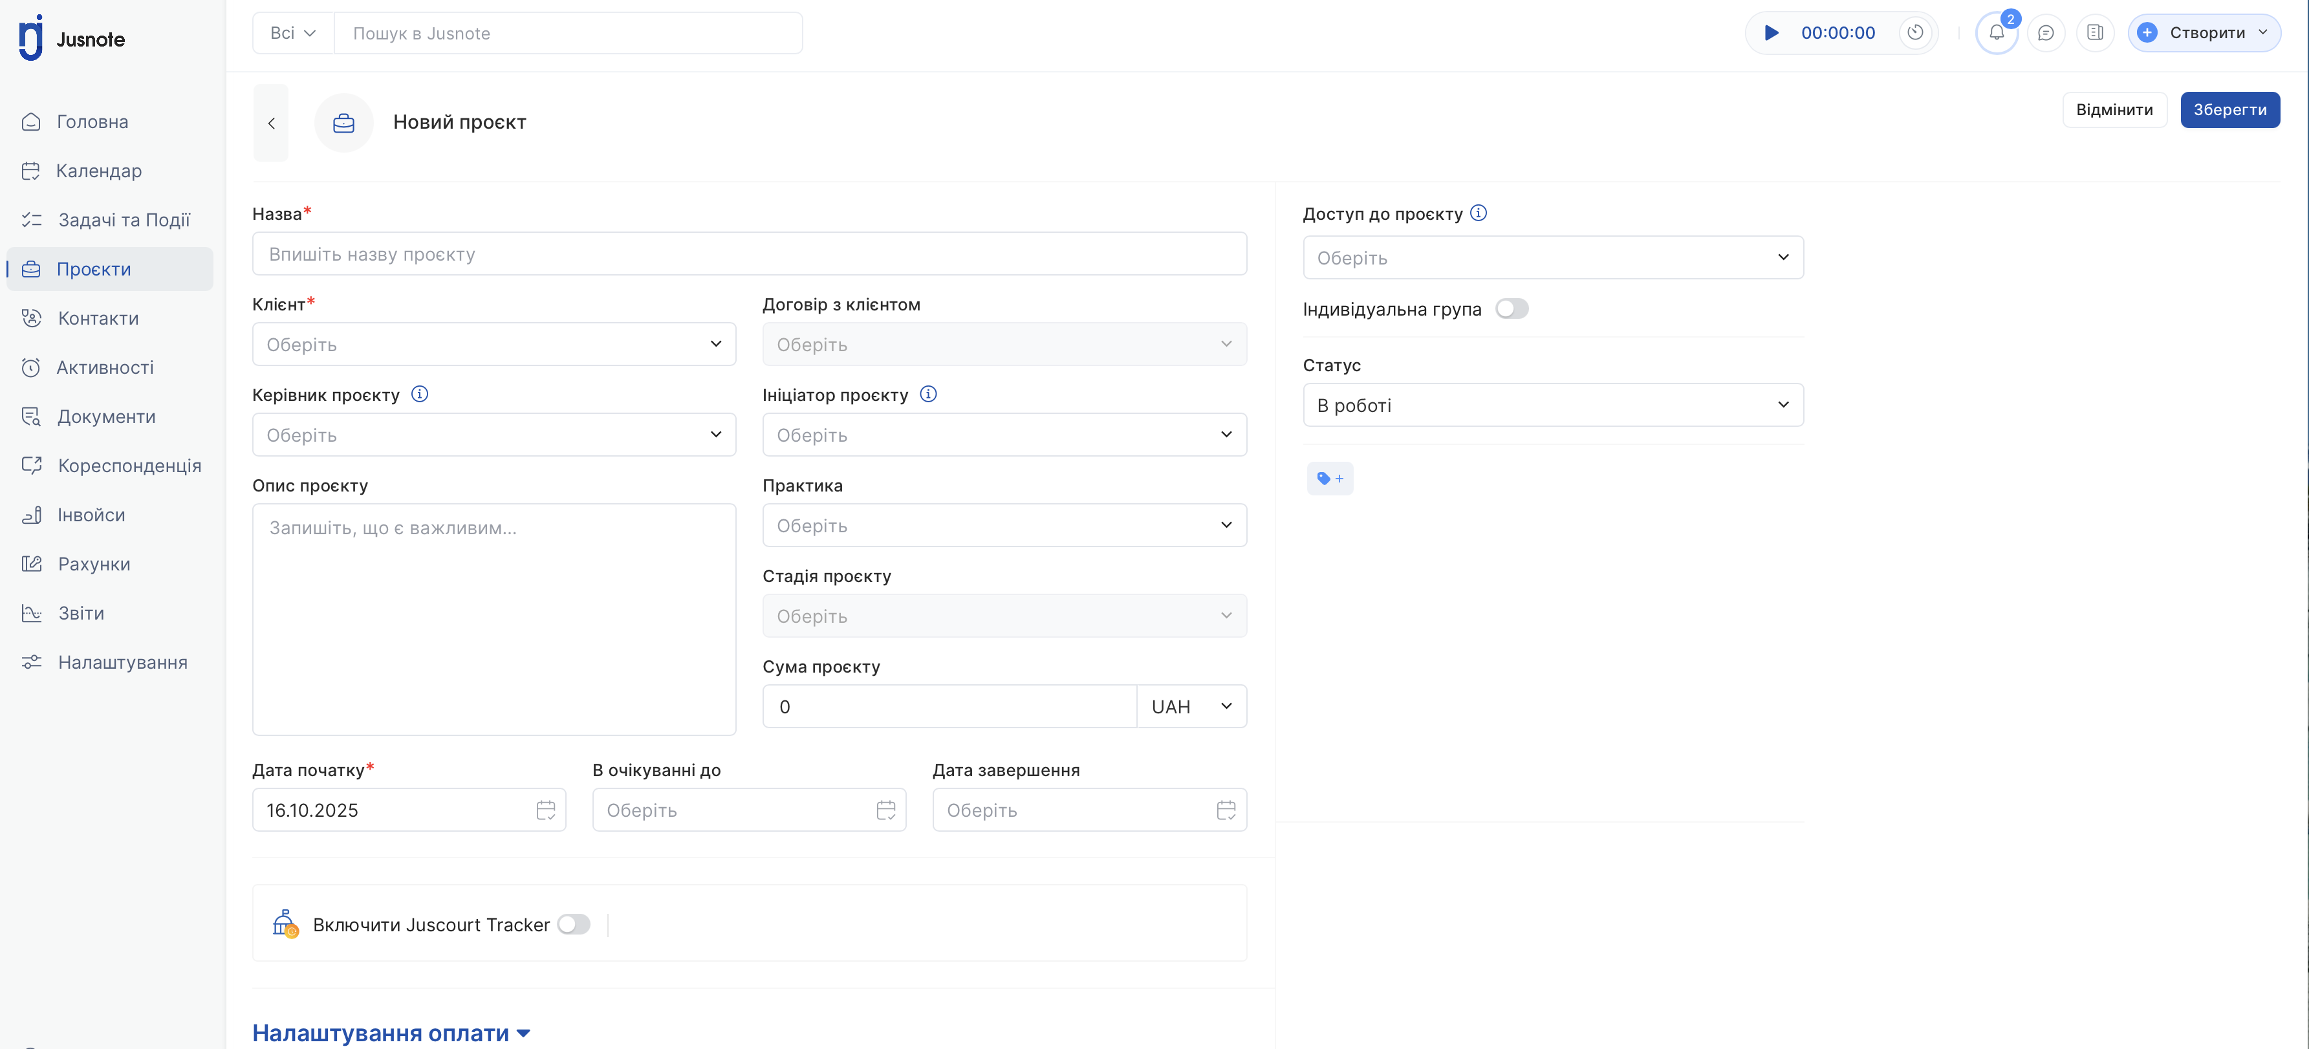Enable the Juscourt Tracker toggle
The height and width of the screenshot is (1049, 2309).
coord(574,924)
